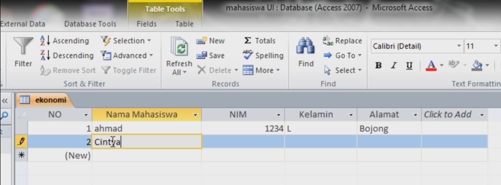Open the font name Calibri combo box
501x185 pixels.
pos(416,46)
